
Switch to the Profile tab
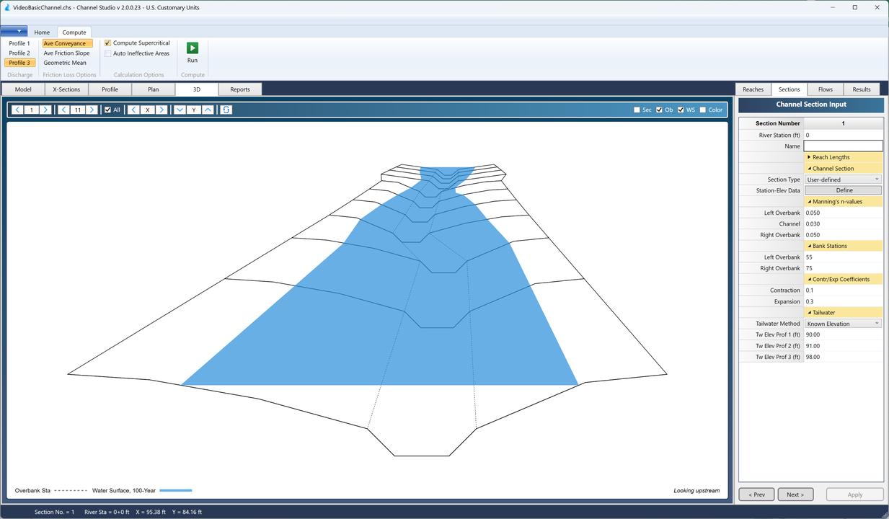click(x=110, y=89)
